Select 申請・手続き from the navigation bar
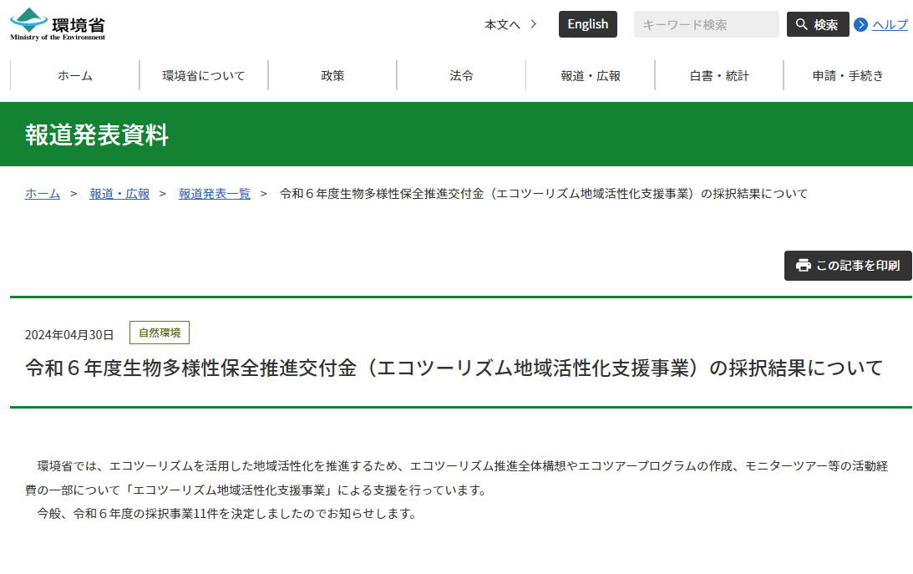 click(847, 75)
